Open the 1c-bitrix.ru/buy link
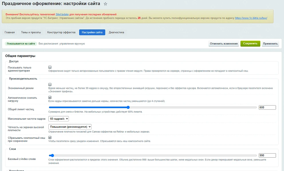The image size is (284, 171). (x=251, y=18)
